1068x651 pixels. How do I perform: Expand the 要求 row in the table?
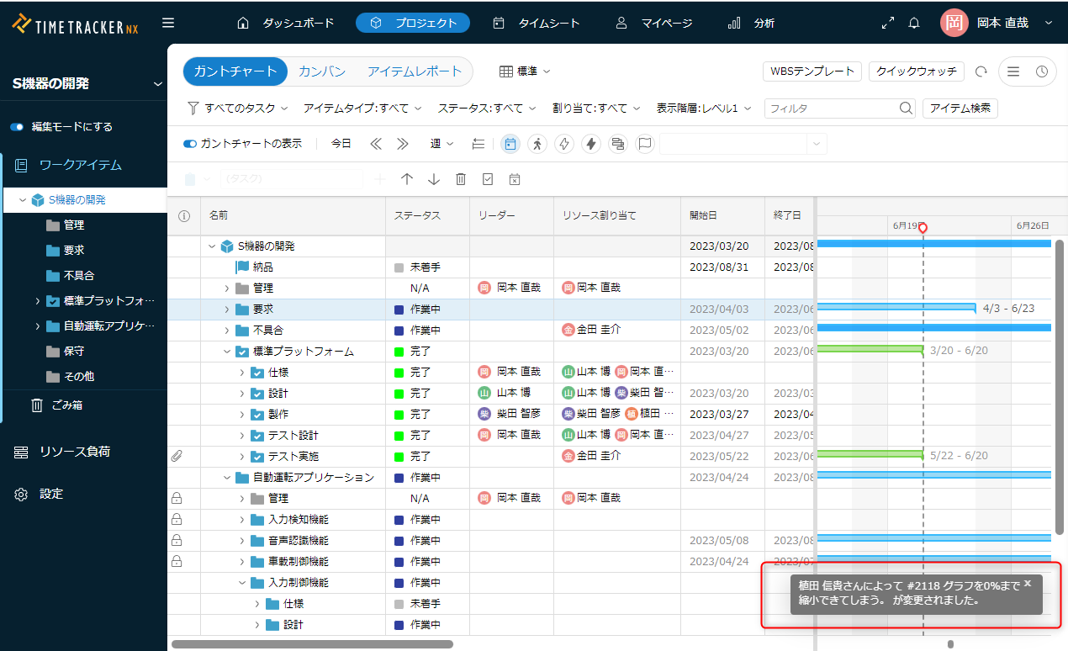[227, 310]
